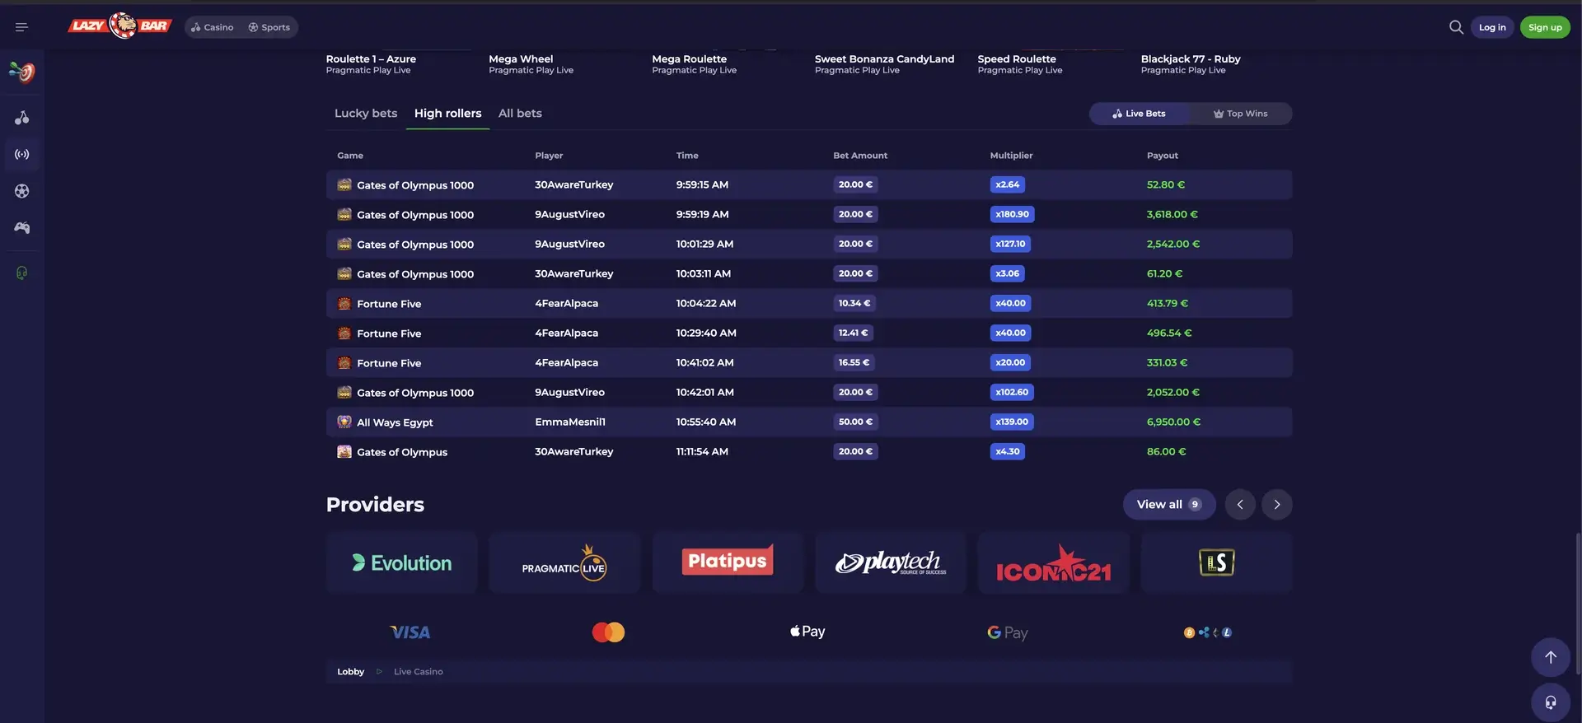Viewport: 1582px width, 723px height.
Task: Click the Log in button
Action: [1492, 27]
